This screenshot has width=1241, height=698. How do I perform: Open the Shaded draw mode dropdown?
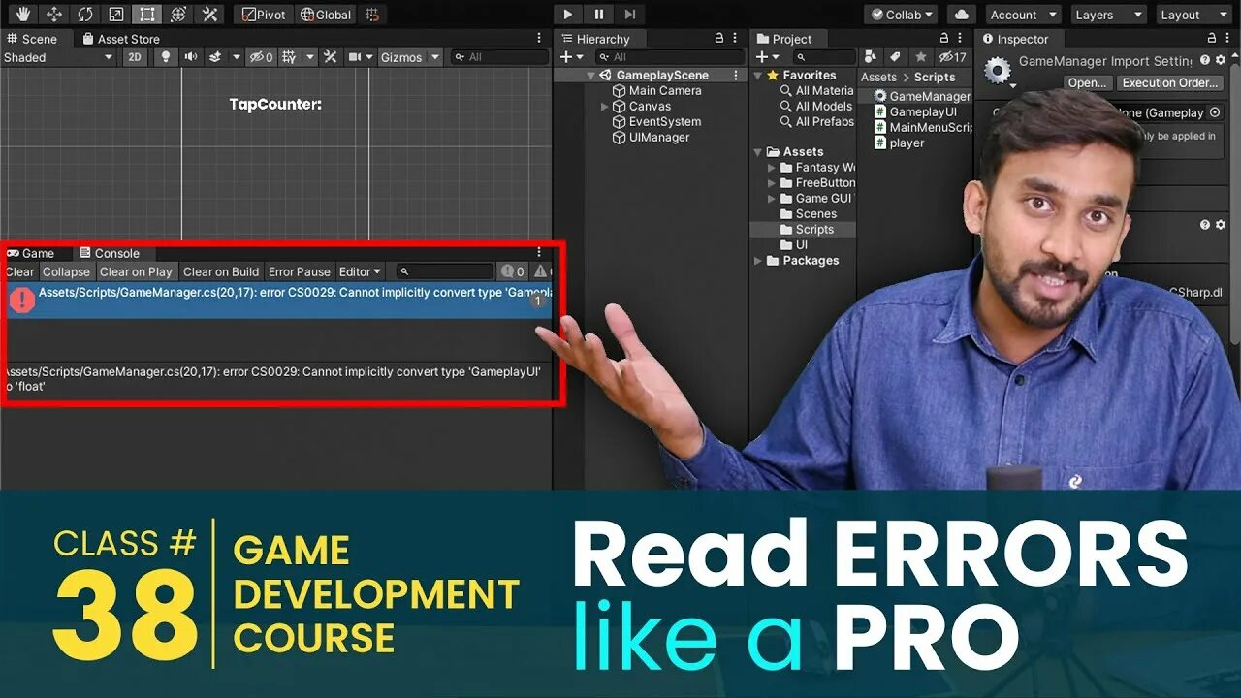[x=58, y=57]
